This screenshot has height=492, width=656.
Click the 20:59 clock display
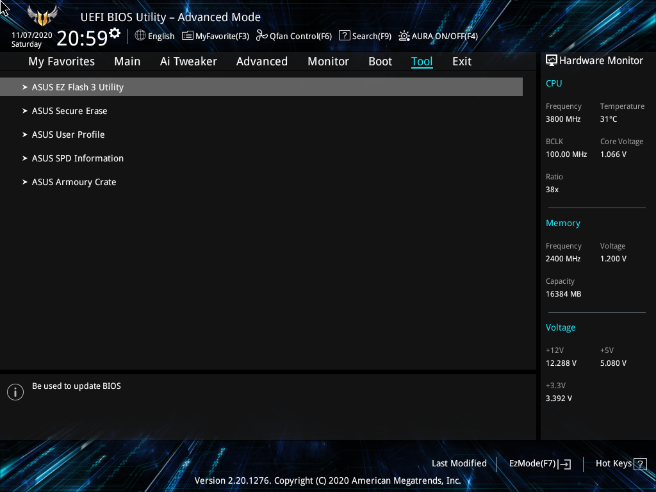[x=82, y=38]
